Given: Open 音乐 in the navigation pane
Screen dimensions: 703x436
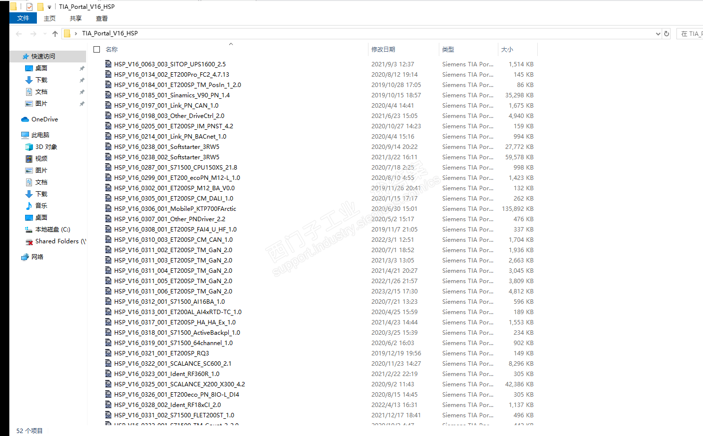Looking at the screenshot, I should 41,206.
